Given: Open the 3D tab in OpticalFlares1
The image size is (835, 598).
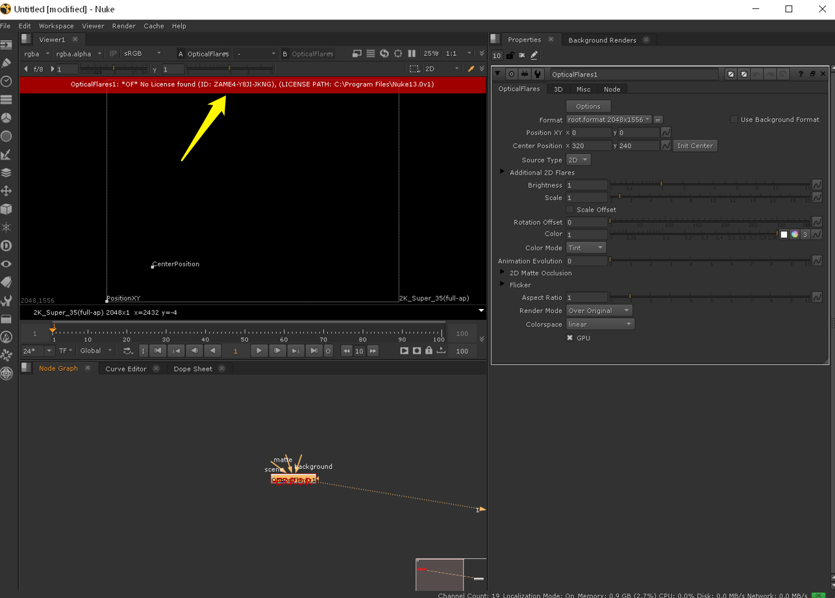Looking at the screenshot, I should click(558, 90).
